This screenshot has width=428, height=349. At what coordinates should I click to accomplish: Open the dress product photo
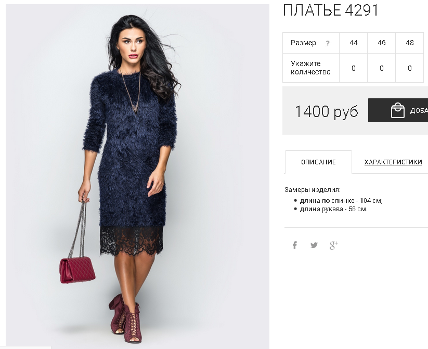138,176
